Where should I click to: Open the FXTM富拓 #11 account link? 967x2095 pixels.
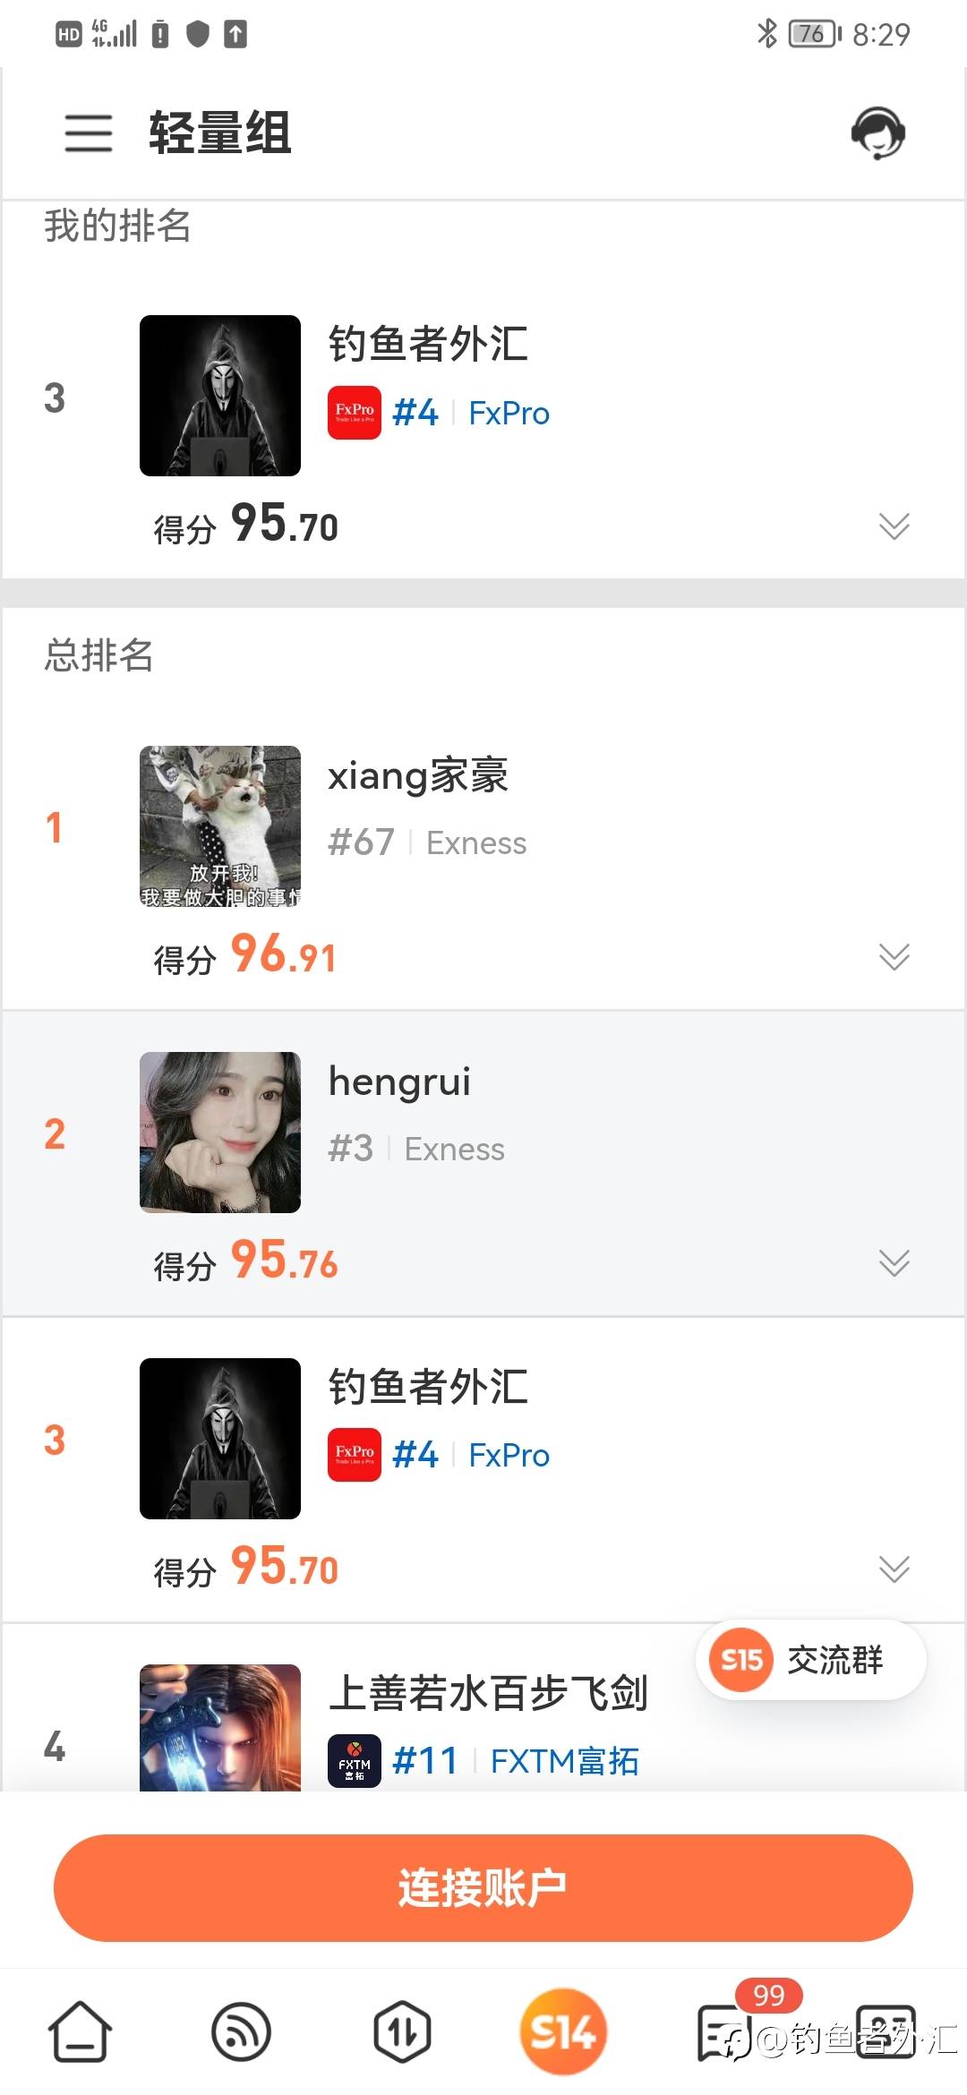[562, 1761]
